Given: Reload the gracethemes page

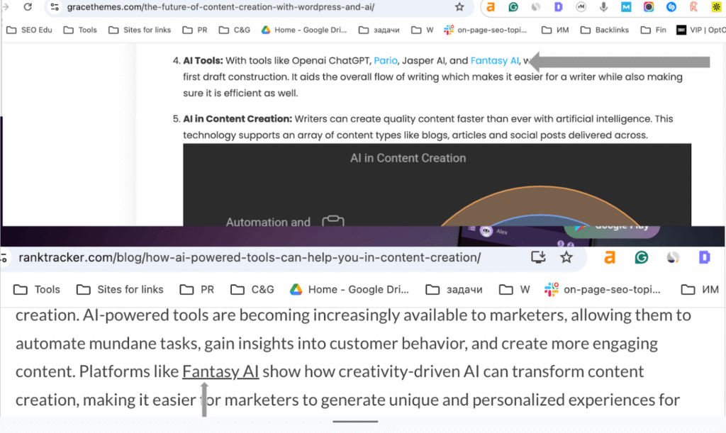Looking at the screenshot, I should pyautogui.click(x=28, y=7).
